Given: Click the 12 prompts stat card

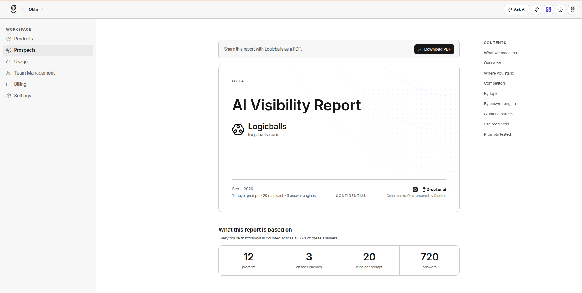Looking at the screenshot, I should (248, 261).
